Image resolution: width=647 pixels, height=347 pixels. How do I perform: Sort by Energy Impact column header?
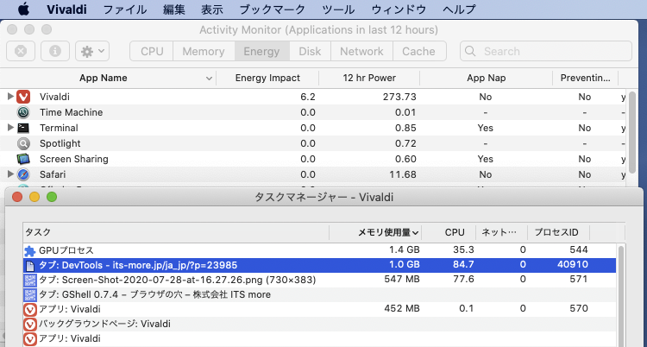click(267, 78)
